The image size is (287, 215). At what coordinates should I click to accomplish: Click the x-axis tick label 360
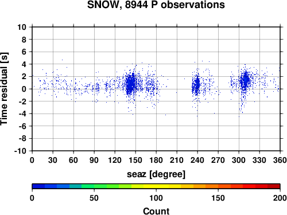click(280, 160)
